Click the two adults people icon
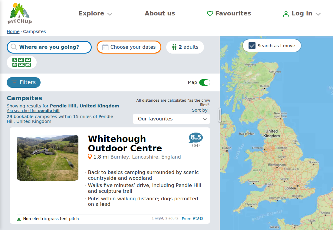This screenshot has width=333, height=230. point(174,47)
